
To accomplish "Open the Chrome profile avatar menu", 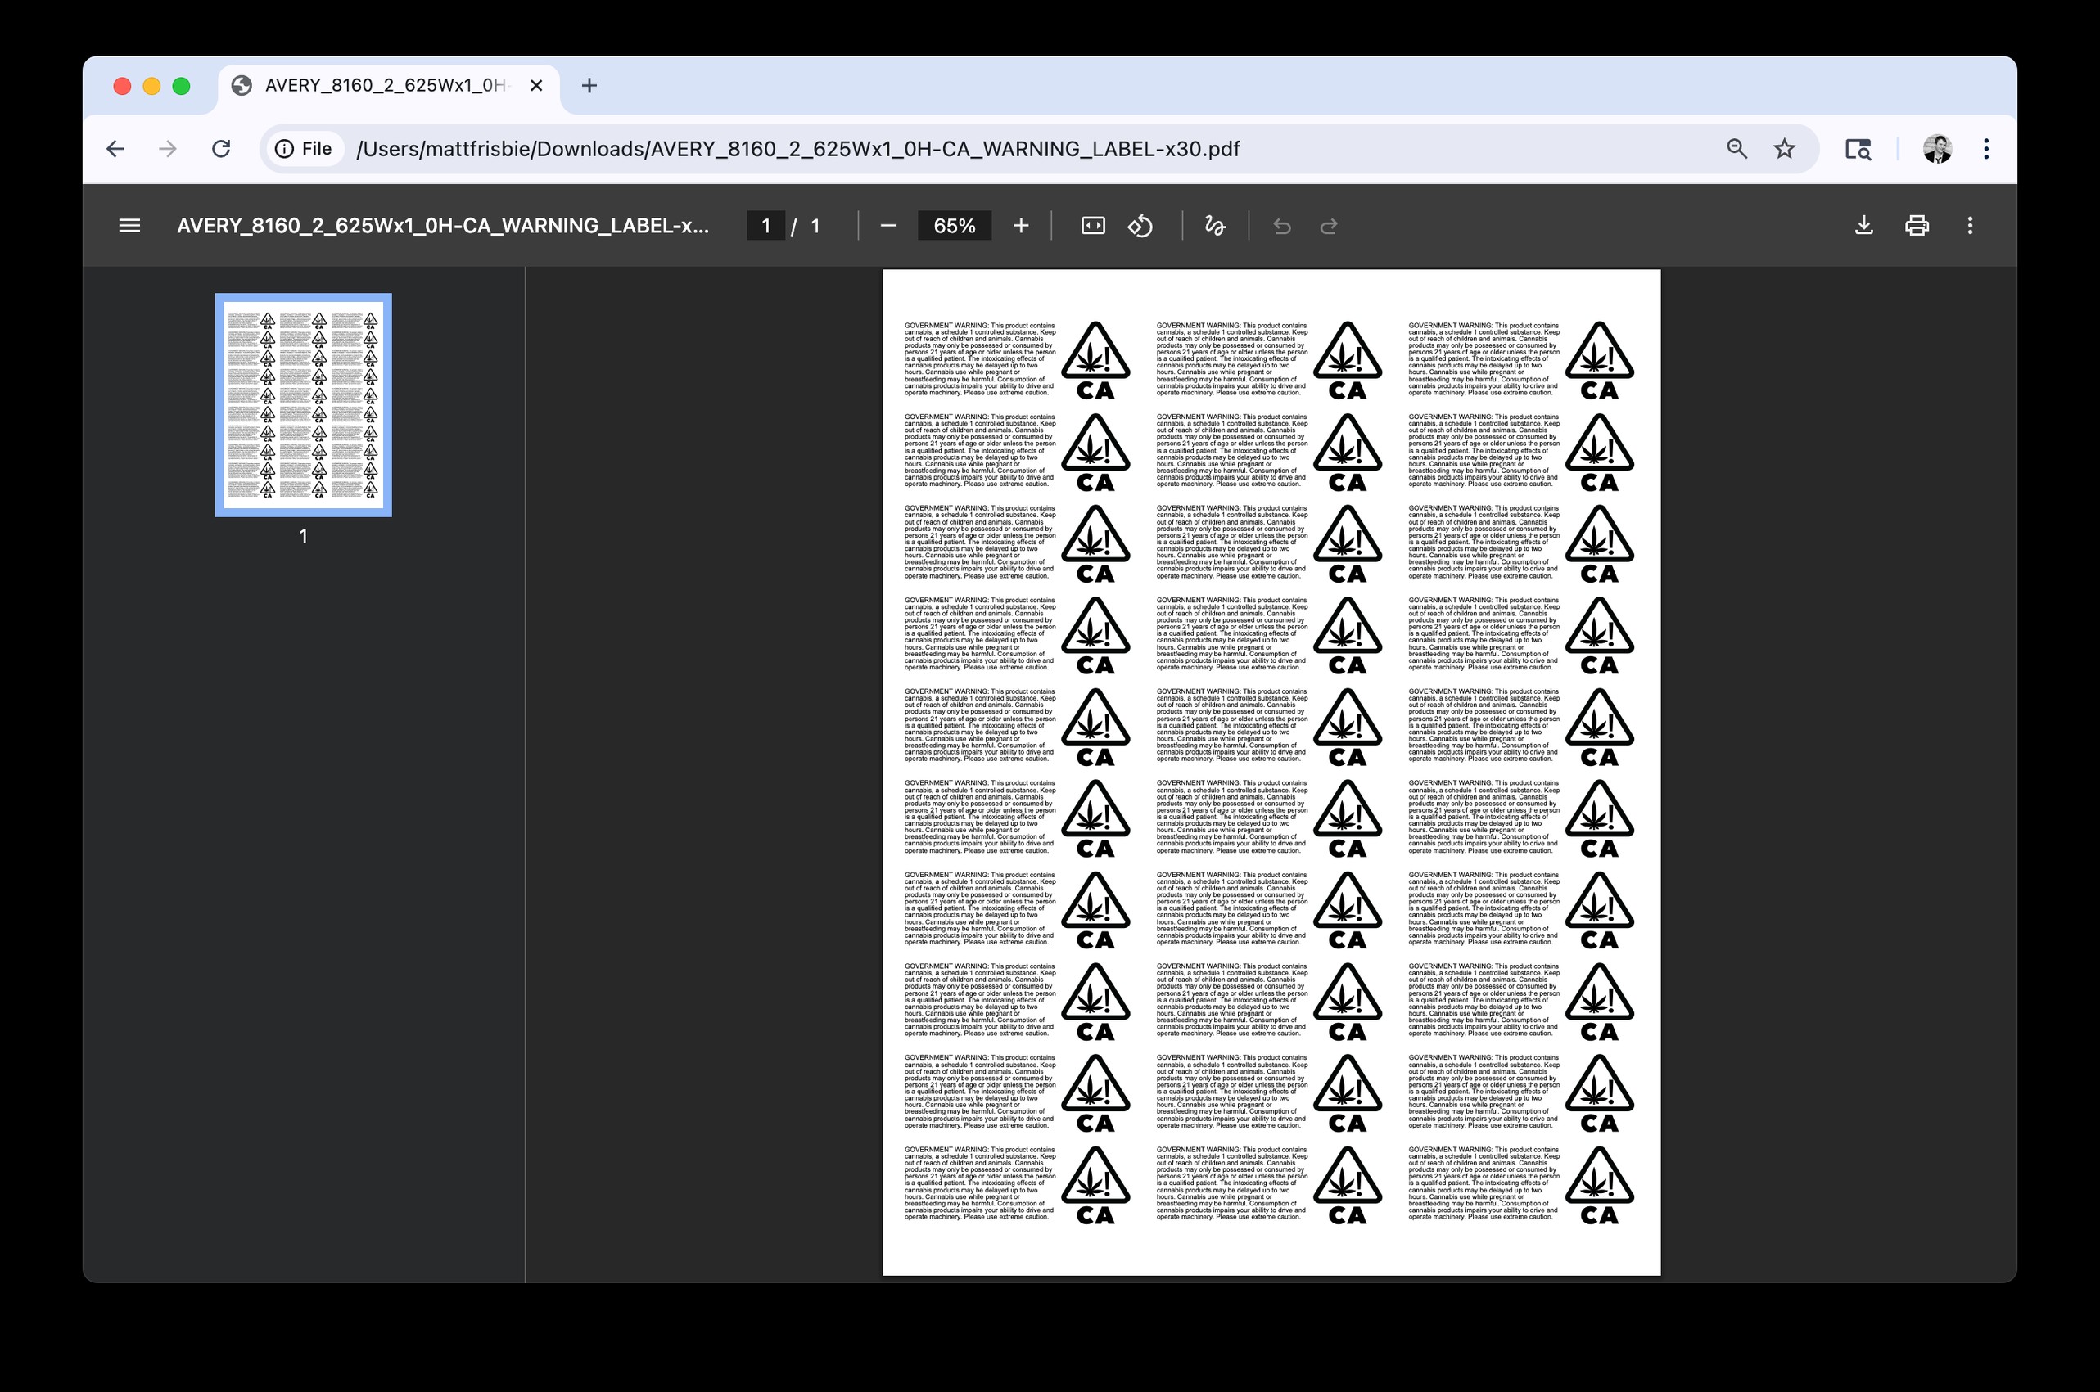I will click(x=1936, y=148).
